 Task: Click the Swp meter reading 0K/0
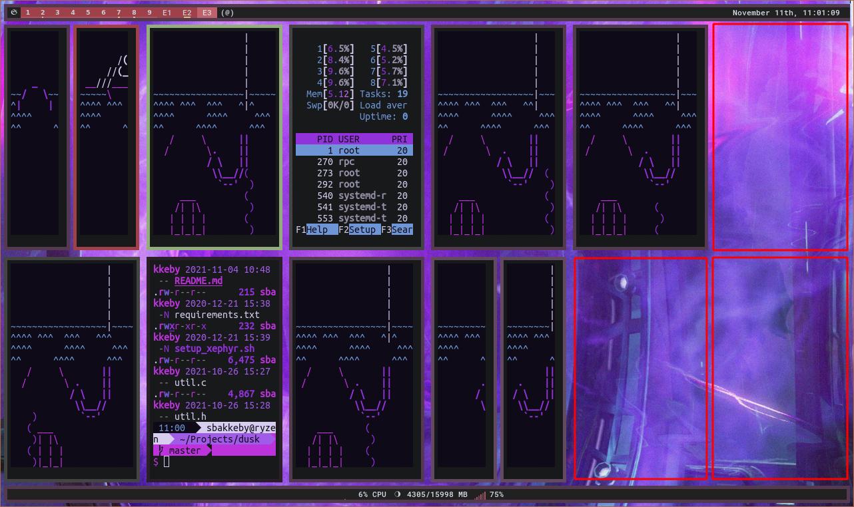click(330, 105)
